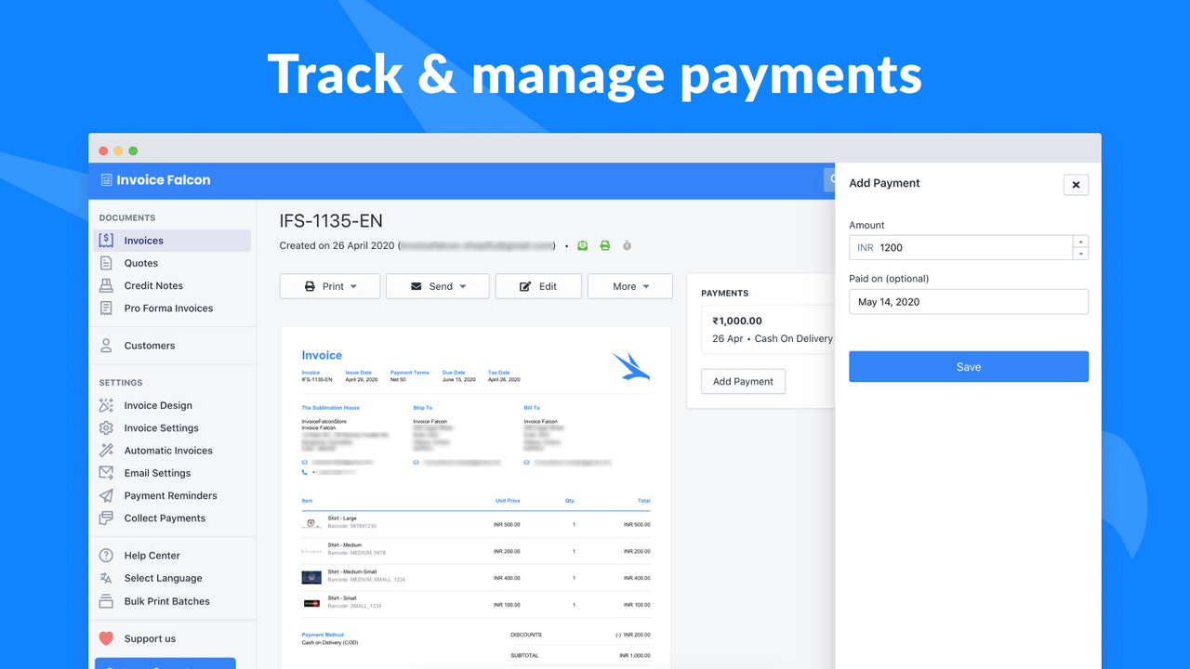Open the Send dropdown menu
Screen dimensions: 1190x669
tap(437, 286)
